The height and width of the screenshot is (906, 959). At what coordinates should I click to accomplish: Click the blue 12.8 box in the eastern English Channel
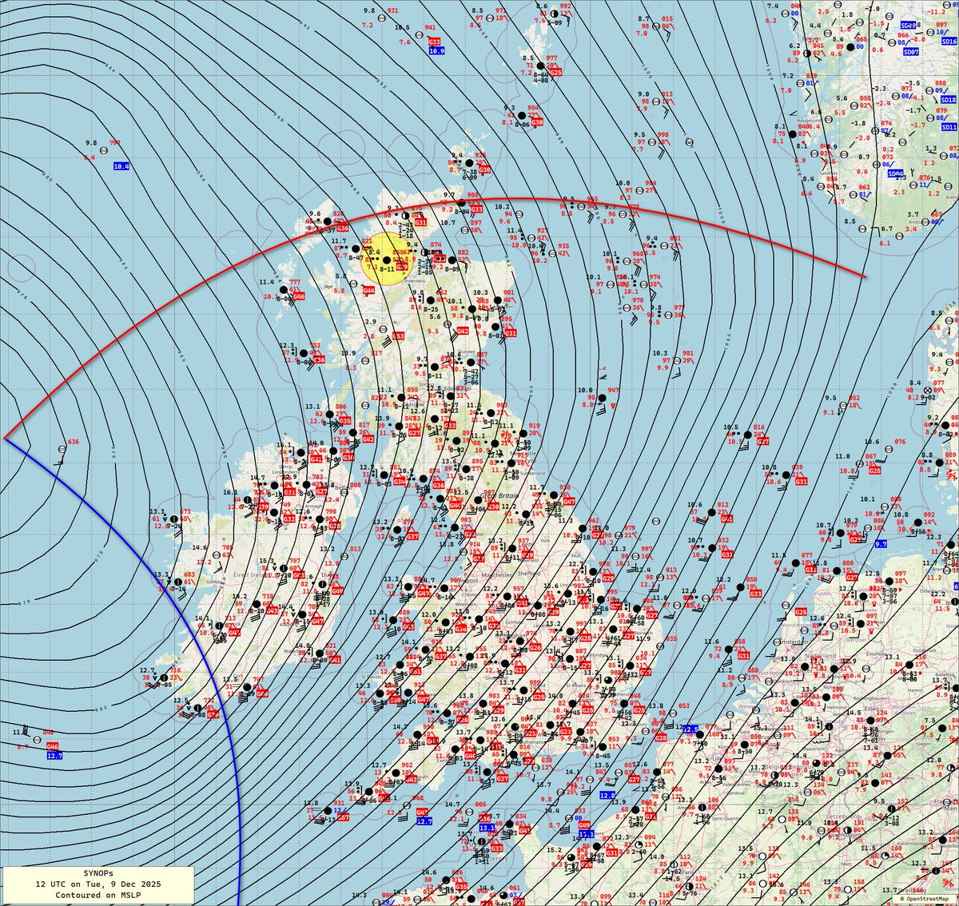pyautogui.click(x=607, y=796)
